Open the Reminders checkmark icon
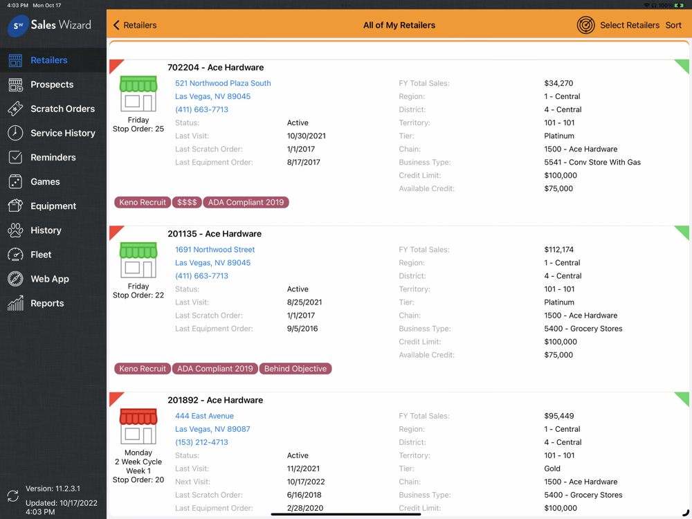 click(x=15, y=157)
